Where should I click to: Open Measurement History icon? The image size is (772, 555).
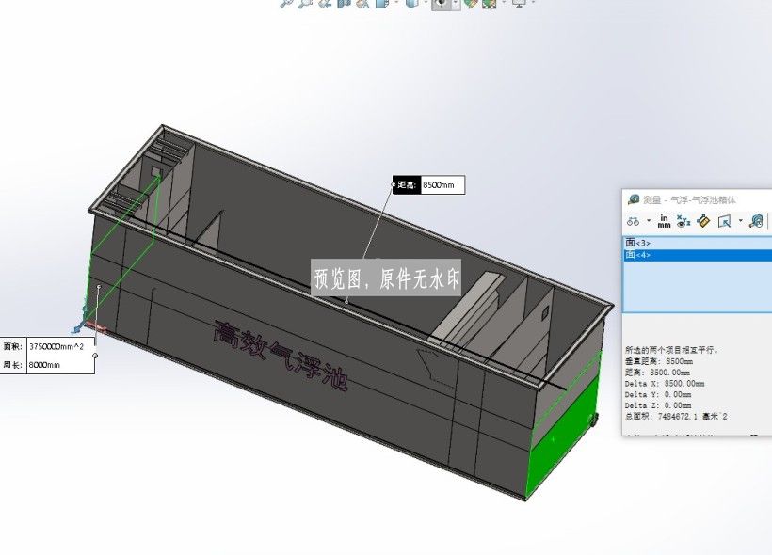coord(756,221)
